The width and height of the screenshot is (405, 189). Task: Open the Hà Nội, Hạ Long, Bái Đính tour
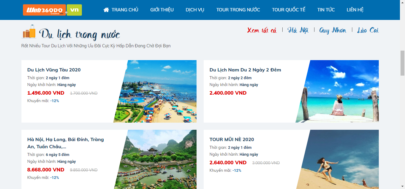pos(66,143)
